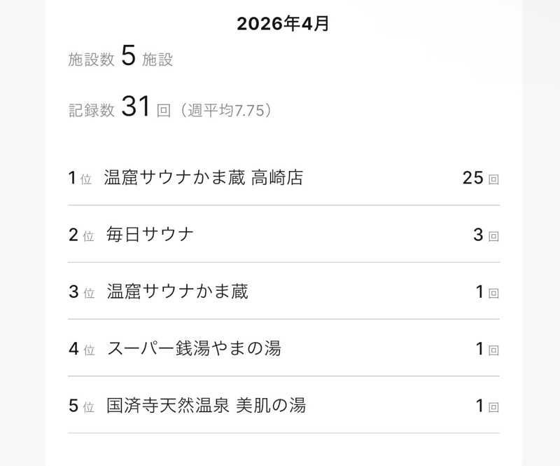The width and height of the screenshot is (560, 466).
Task: Click the 1 回 count for third-place かま蔵
Action: pyautogui.click(x=487, y=292)
